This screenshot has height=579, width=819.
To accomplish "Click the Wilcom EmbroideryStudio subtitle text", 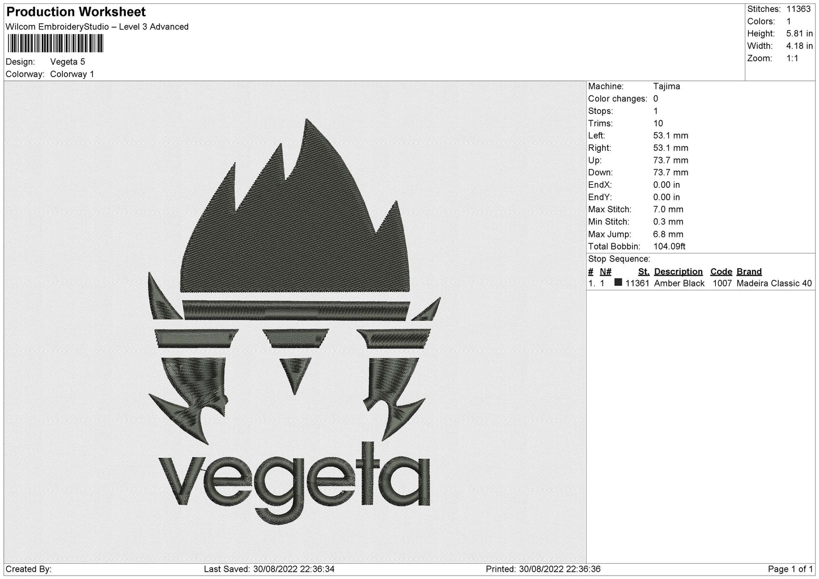I will pyautogui.click(x=97, y=27).
